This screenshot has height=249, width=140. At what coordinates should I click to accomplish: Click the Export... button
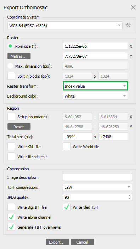[57, 242]
